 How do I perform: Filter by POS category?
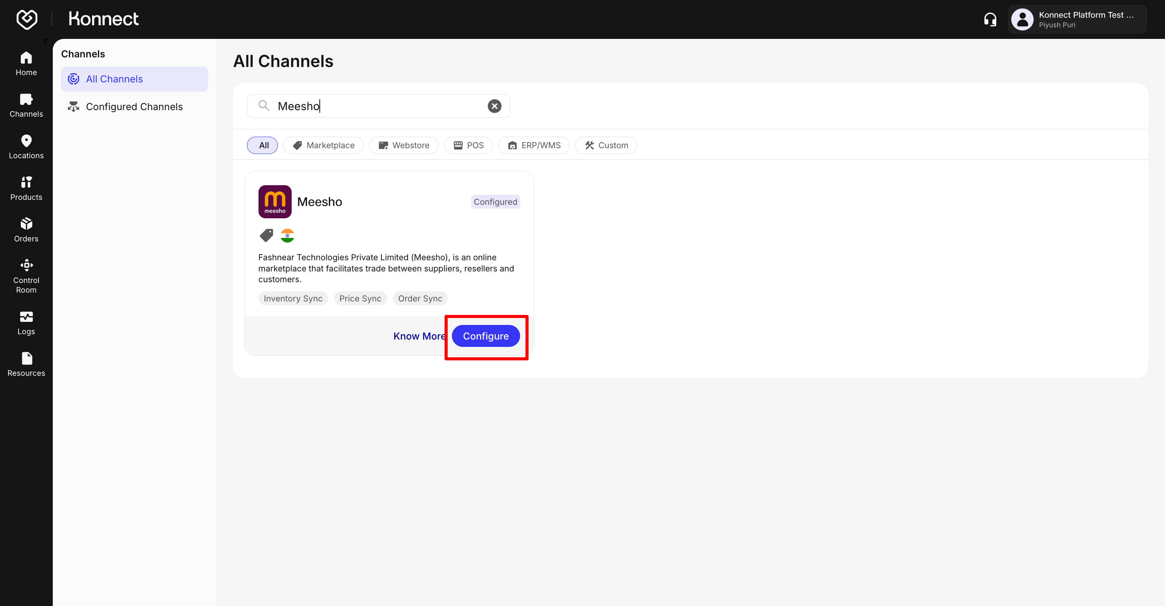[x=468, y=146]
